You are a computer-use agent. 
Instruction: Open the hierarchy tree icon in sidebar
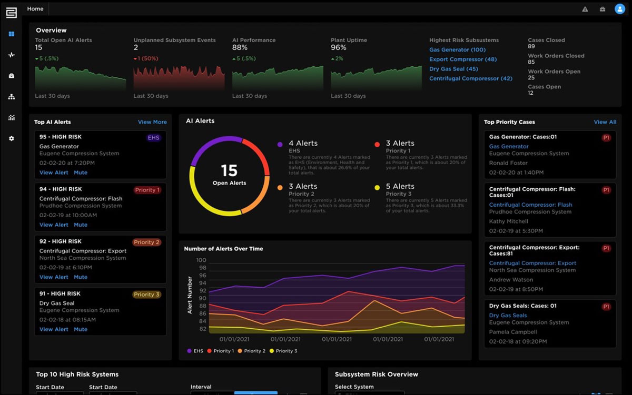tap(12, 97)
